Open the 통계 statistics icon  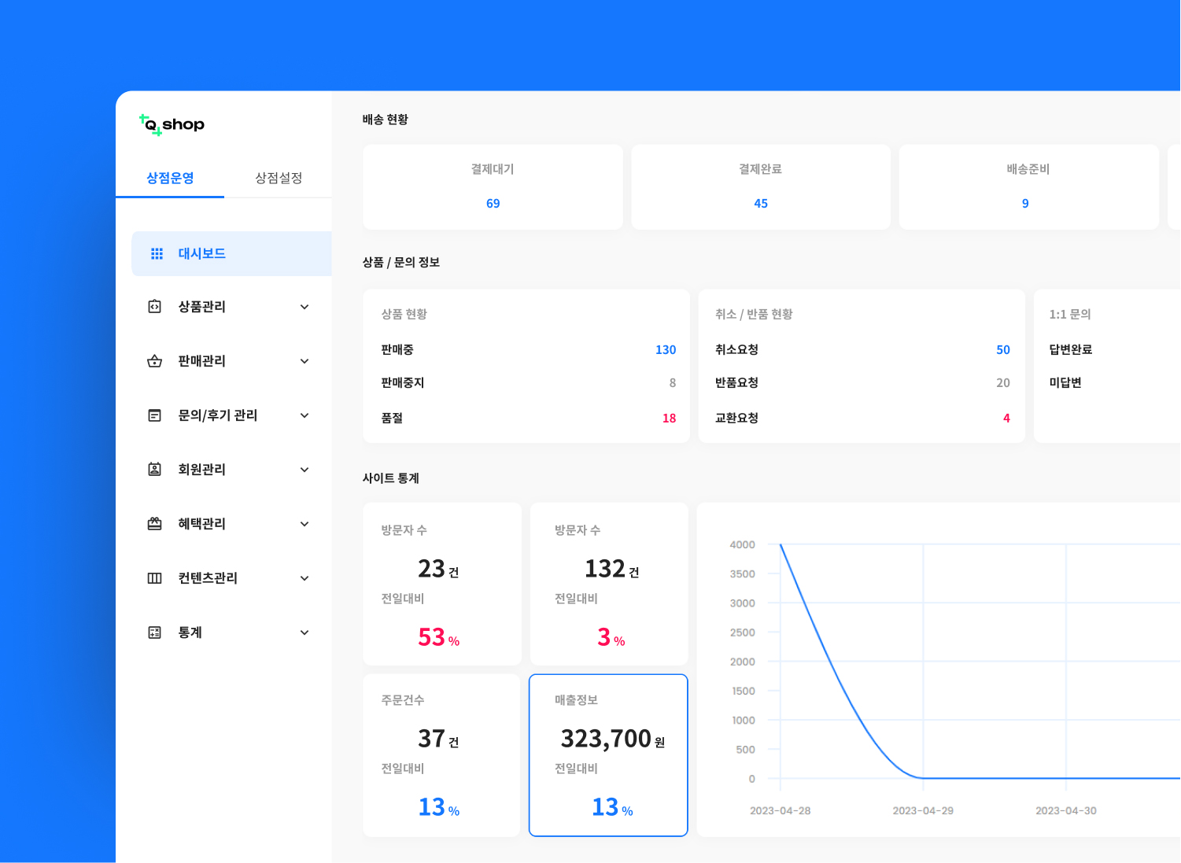click(155, 632)
